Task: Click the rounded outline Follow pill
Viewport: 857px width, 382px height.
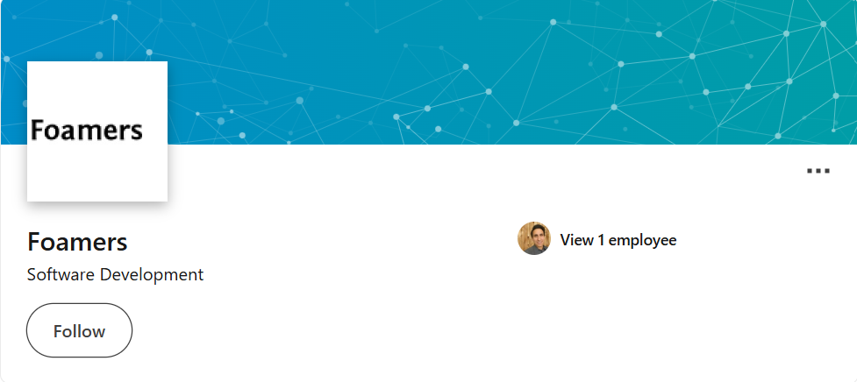Action: [79, 330]
